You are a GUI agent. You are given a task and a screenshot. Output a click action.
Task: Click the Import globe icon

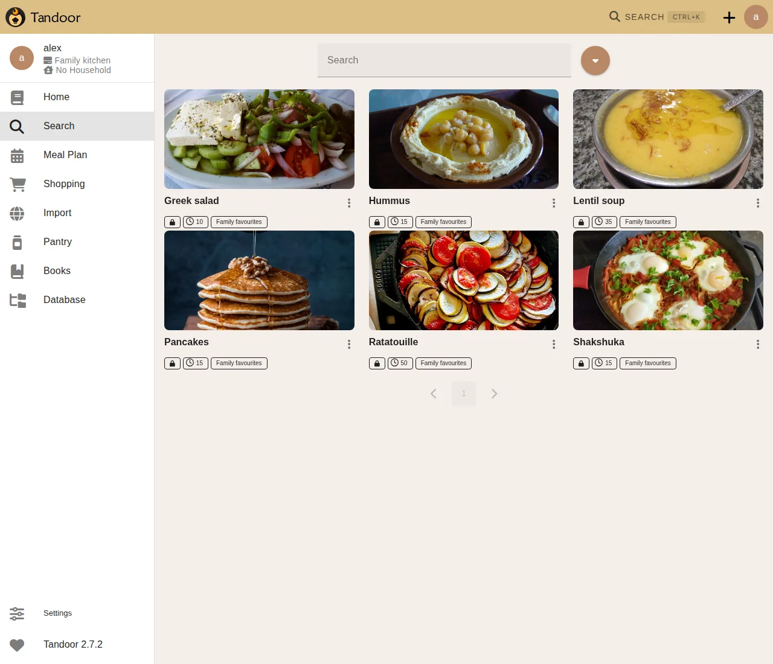coord(18,213)
